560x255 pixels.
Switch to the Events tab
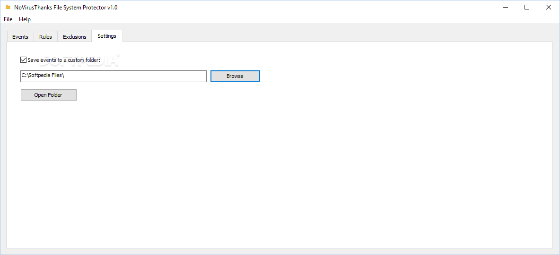20,37
